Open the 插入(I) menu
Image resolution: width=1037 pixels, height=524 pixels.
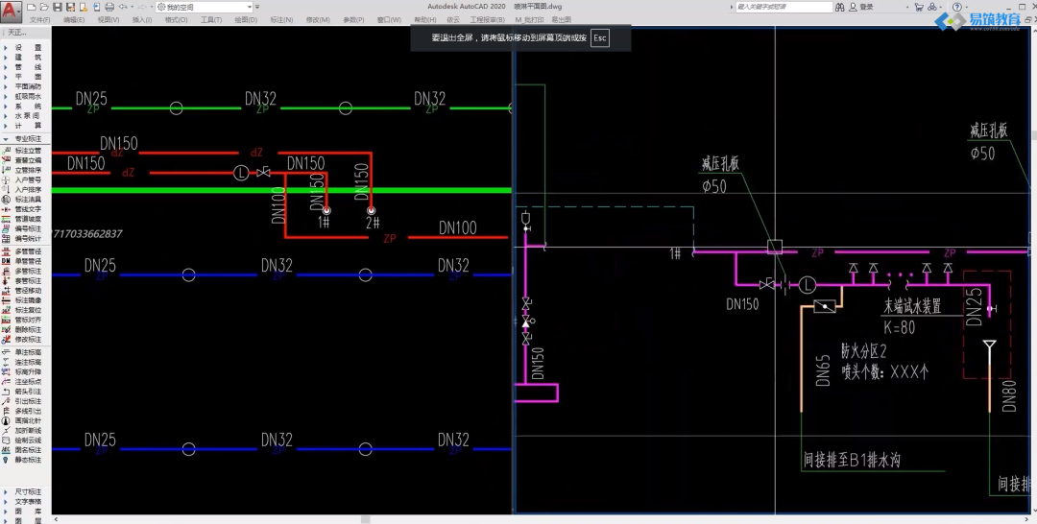click(x=142, y=20)
